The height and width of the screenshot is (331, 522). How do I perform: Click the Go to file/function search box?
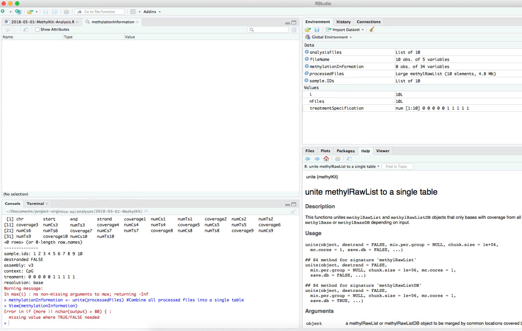[100, 11]
